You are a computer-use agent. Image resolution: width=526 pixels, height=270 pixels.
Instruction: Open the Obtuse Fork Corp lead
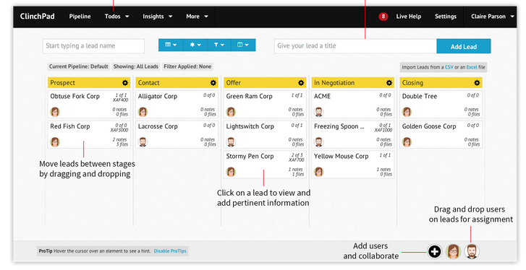(89, 104)
